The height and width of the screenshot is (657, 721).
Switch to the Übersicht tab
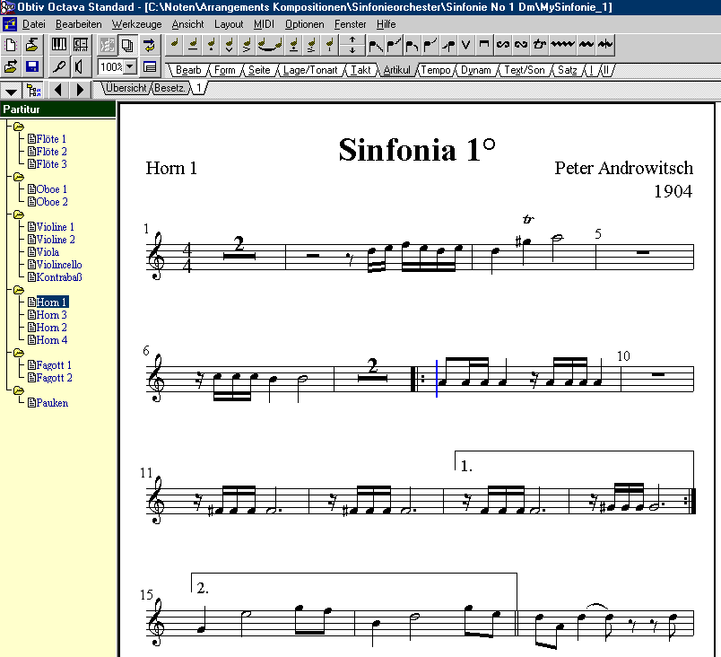click(x=126, y=88)
